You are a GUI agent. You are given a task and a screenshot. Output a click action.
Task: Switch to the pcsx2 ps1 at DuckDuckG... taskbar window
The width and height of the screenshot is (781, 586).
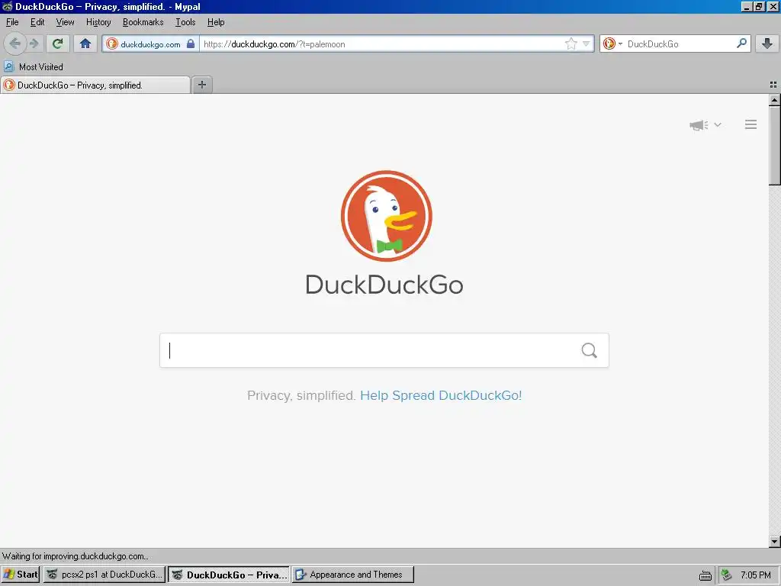104,575
